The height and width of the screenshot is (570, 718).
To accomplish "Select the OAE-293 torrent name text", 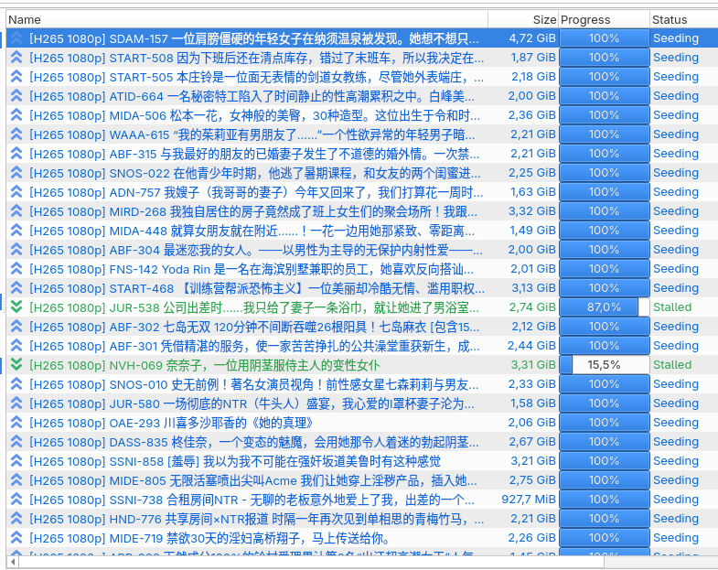I will pos(171,423).
